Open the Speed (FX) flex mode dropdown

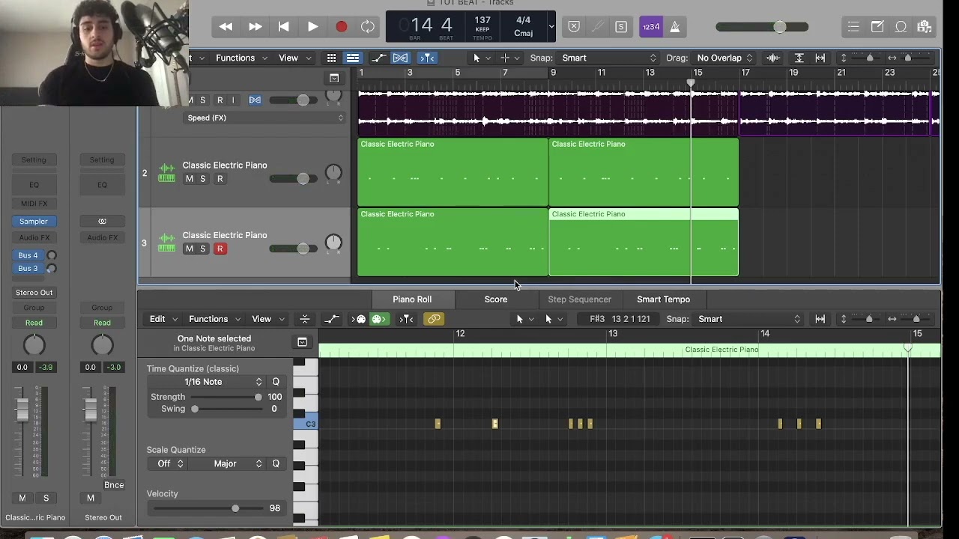[x=264, y=118]
